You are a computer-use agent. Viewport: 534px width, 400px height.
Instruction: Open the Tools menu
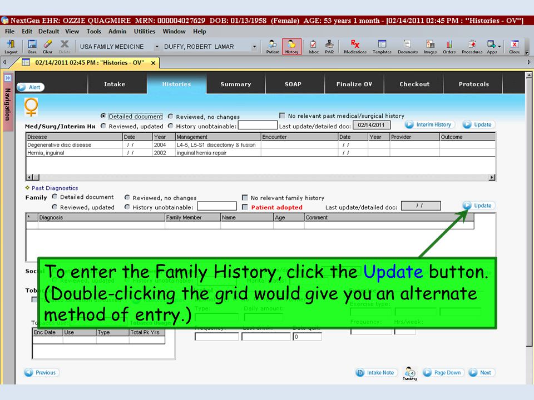point(93,31)
